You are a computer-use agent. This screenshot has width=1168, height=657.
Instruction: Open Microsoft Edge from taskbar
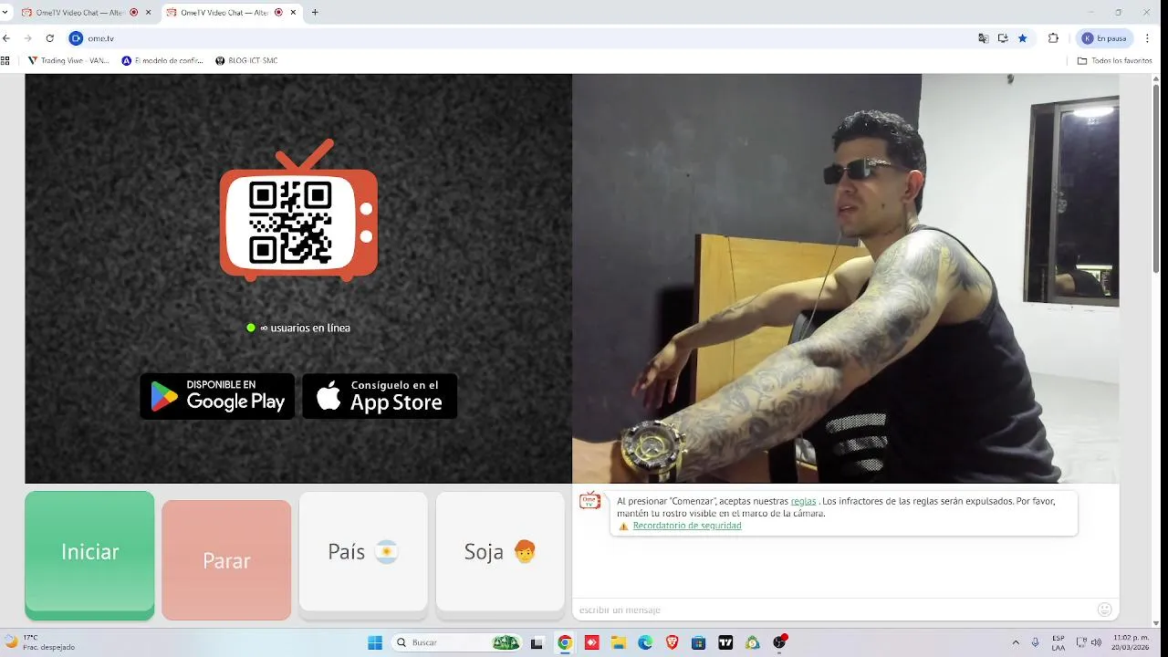click(x=645, y=642)
